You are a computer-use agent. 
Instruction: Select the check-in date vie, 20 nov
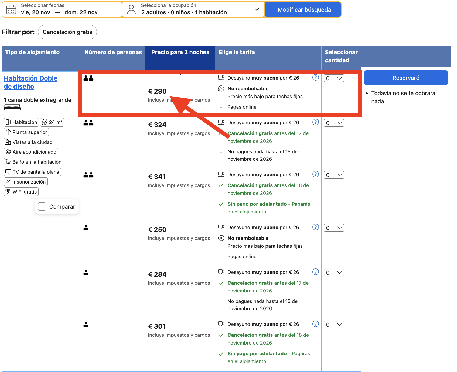point(36,12)
